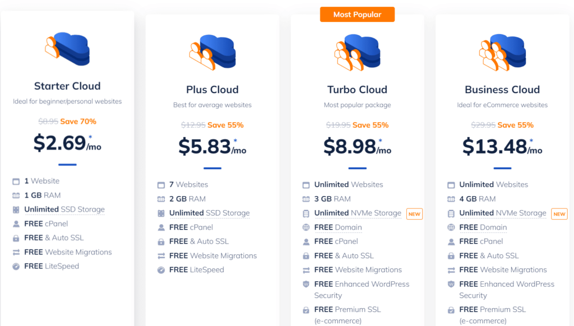The image size is (574, 326).
Task: Click the NEW badge beside Turbo Cloud NVMe Storage
Action: pyautogui.click(x=414, y=213)
